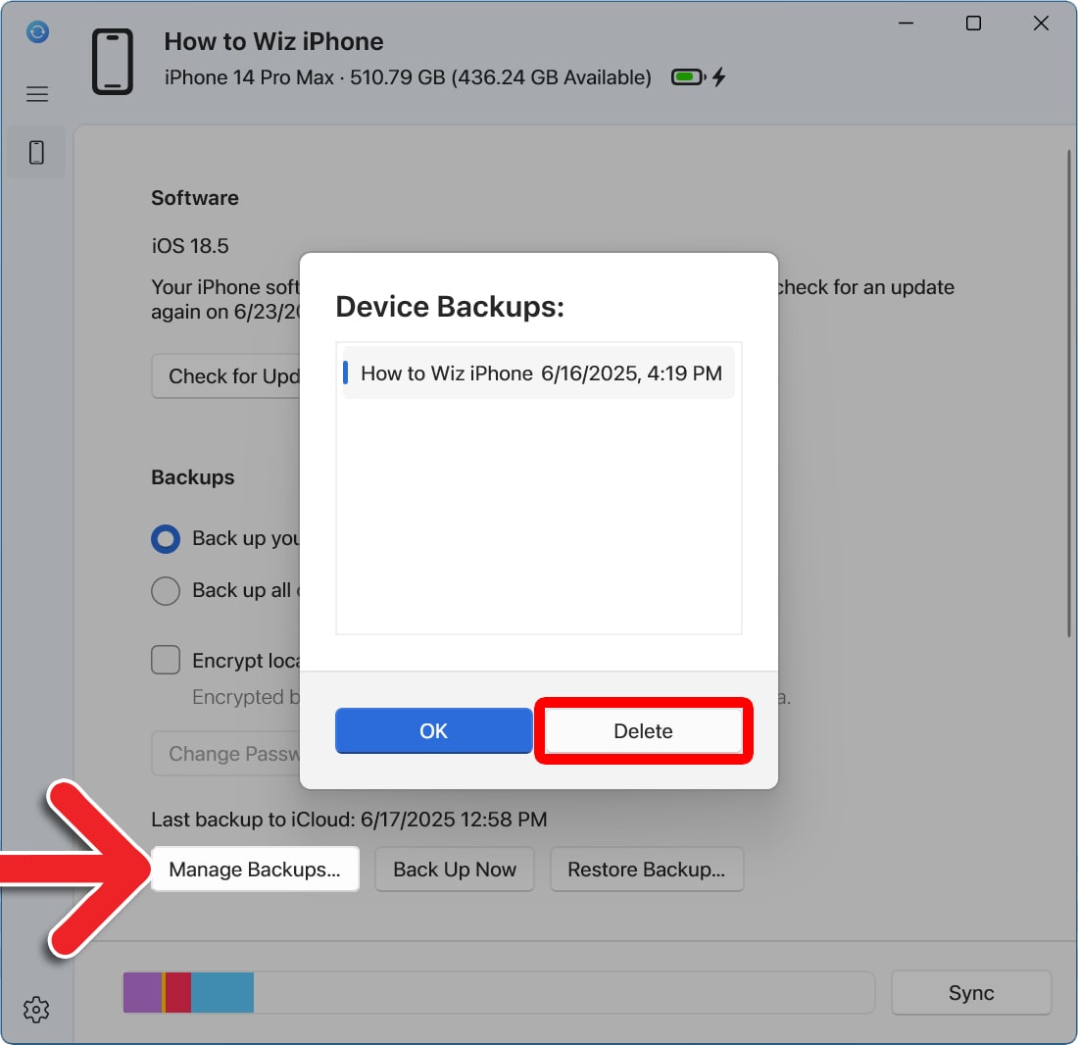Click the Apple Devices sync logo
Image resolution: width=1078 pixels, height=1045 pixels.
coord(36,31)
